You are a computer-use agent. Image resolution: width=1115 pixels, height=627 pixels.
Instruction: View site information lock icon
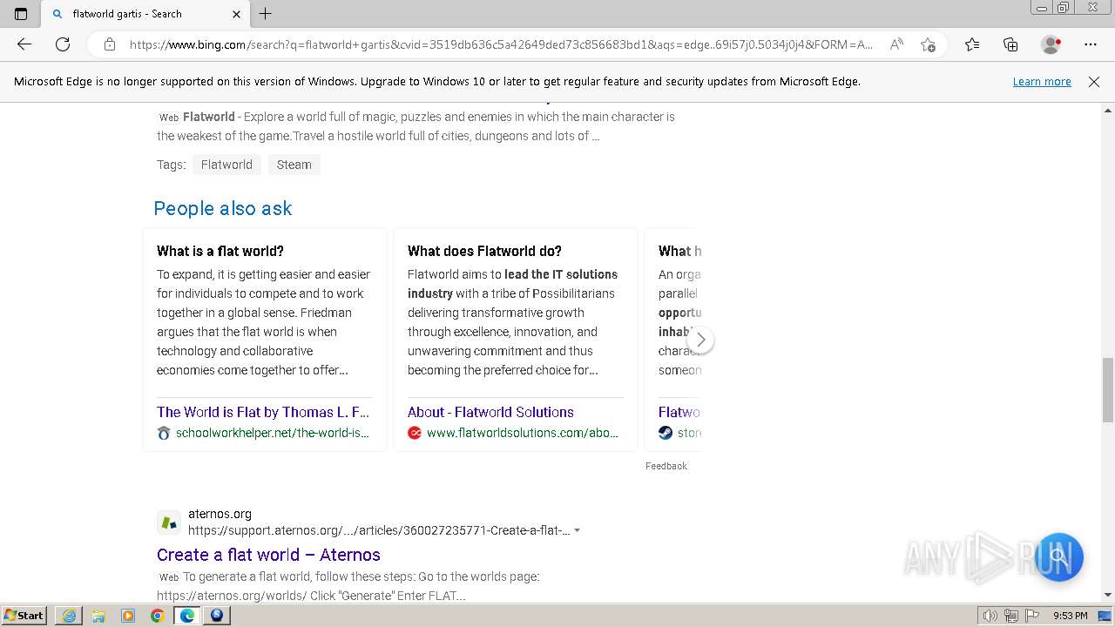(x=110, y=44)
